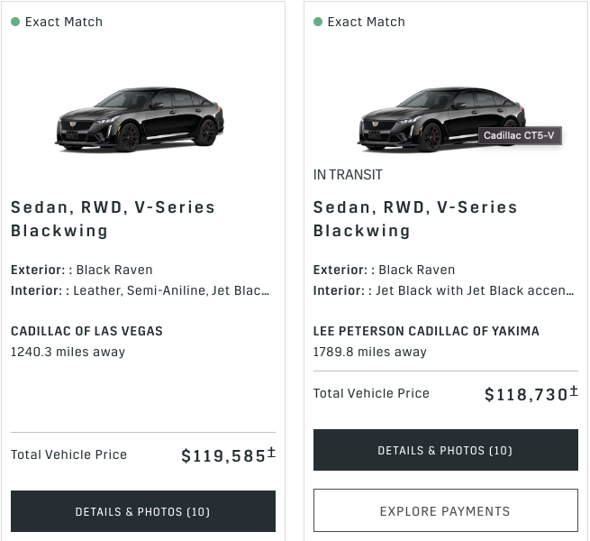The width and height of the screenshot is (590, 541).
Task: Click the truncated Jet Black accents interior text
Action: [x=475, y=290]
